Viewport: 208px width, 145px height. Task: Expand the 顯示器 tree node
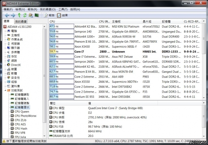6,48
